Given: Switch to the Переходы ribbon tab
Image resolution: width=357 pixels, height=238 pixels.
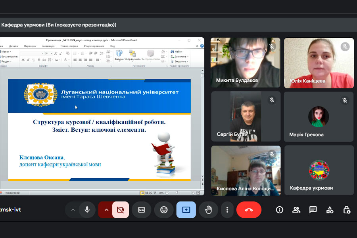Looking at the screenshot, I should [30, 46].
